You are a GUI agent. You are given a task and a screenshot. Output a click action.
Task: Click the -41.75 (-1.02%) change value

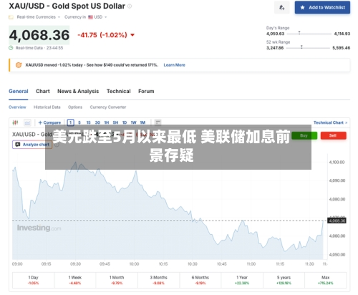click(102, 35)
